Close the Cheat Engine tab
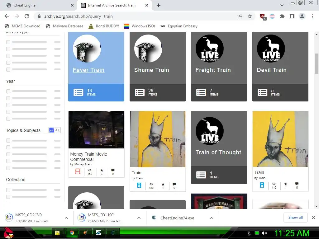The height and width of the screenshot is (239, 319). [72, 5]
